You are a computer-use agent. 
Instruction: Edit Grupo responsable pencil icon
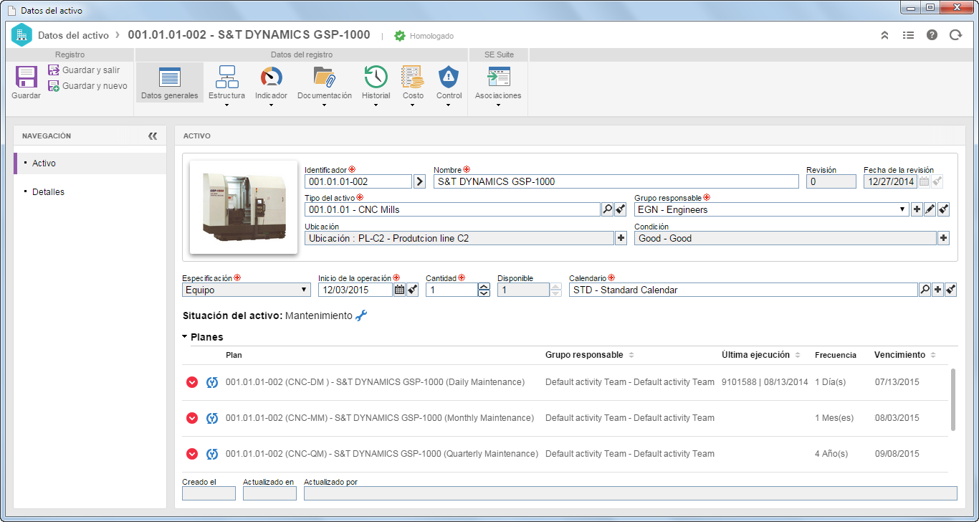(930, 209)
